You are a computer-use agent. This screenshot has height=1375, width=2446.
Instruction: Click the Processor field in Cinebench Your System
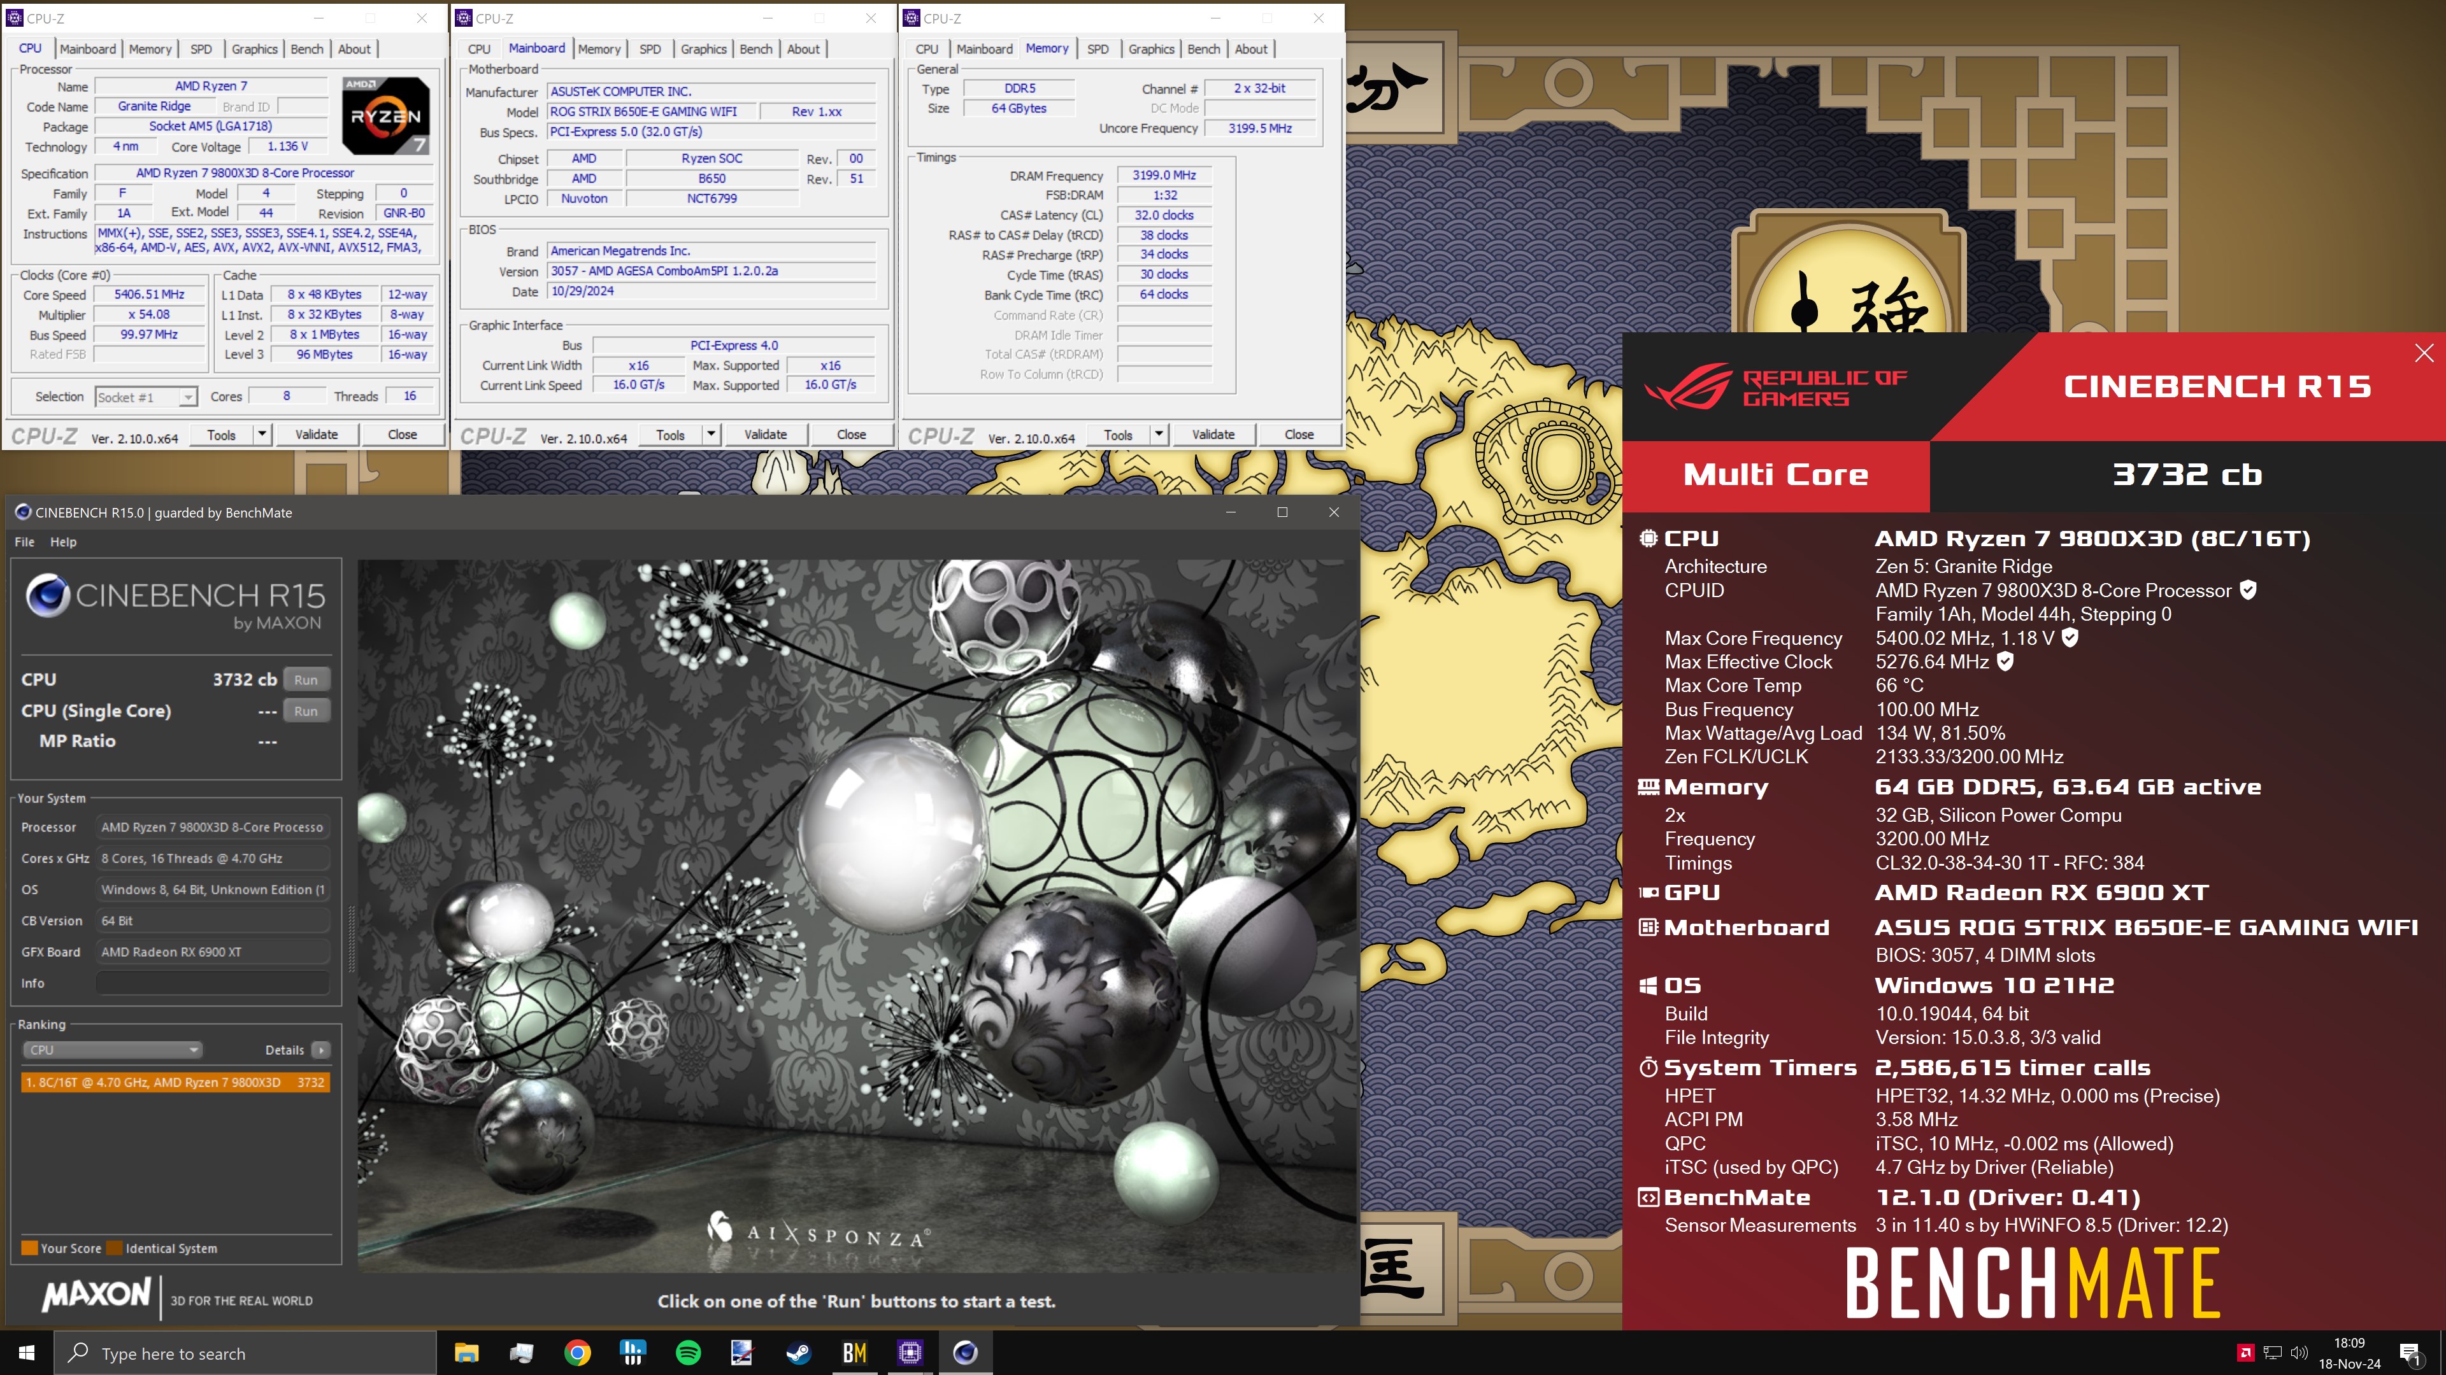(213, 828)
